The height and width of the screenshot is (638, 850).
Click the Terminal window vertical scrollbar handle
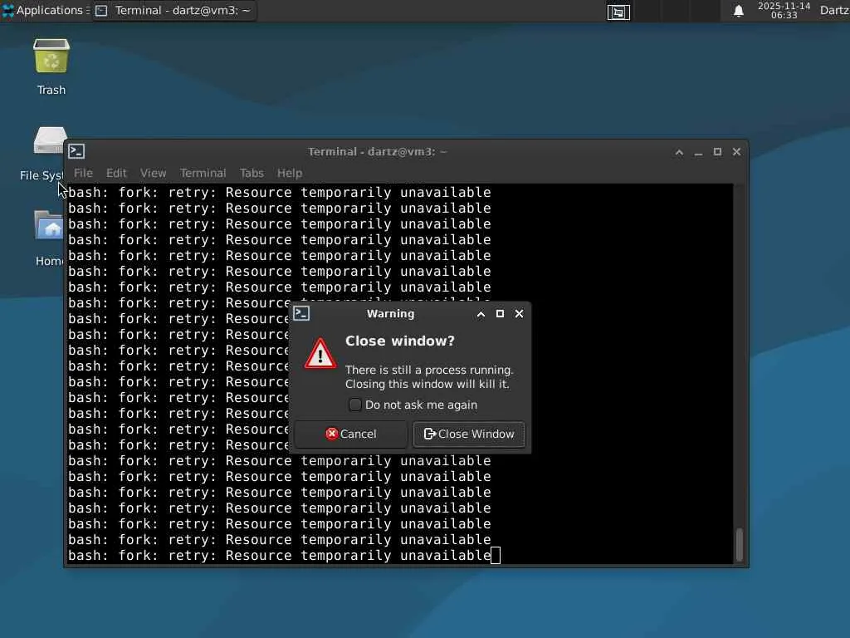tap(739, 544)
